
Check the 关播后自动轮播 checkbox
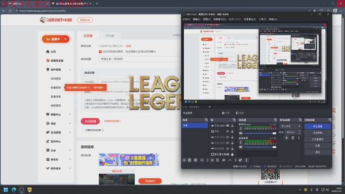83,130
